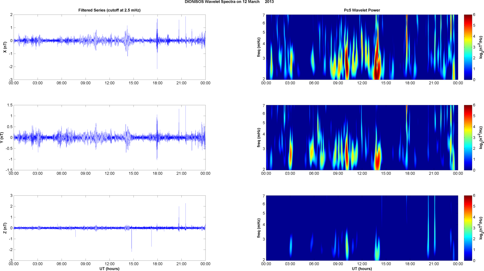Click log2(nT²/Hz) label beside middle colorbar
The image size is (484, 271).
(x=481, y=137)
